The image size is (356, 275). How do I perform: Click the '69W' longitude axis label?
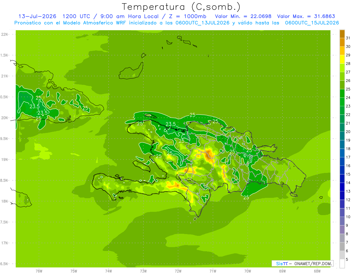(x=282, y=271)
